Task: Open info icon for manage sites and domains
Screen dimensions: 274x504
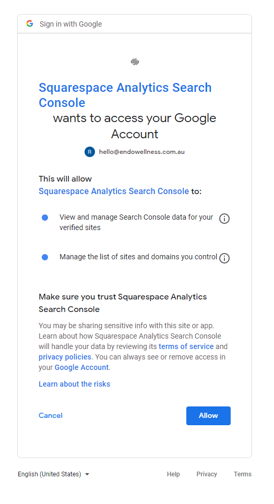Action: point(224,258)
